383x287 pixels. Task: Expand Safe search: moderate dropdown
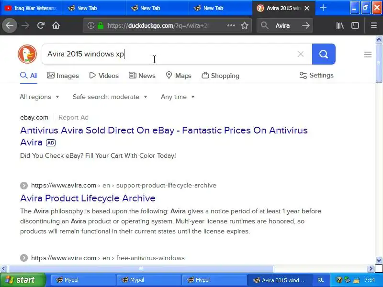point(110,97)
